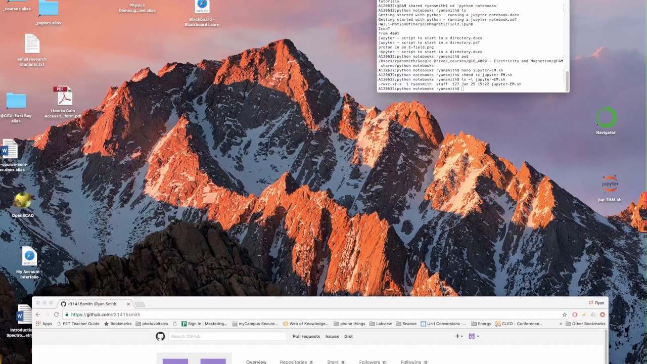Screen dimensions: 647x364
Task: Open the CLEO Conference bookmark
Action: [519, 324]
